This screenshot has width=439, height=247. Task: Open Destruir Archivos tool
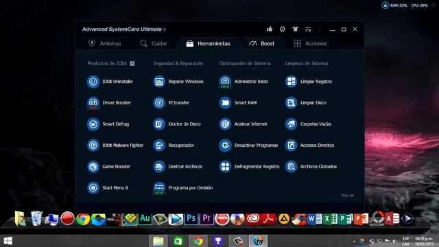[178, 167]
